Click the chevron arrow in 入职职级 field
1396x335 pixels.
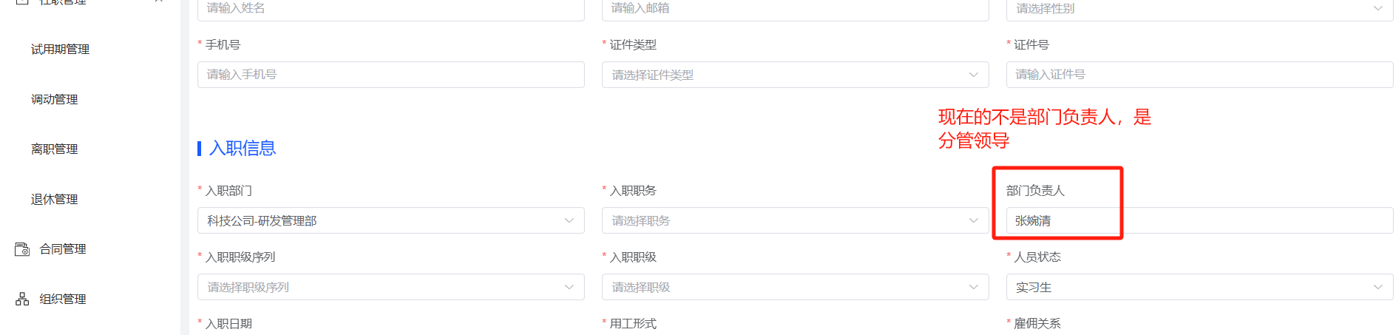point(973,287)
